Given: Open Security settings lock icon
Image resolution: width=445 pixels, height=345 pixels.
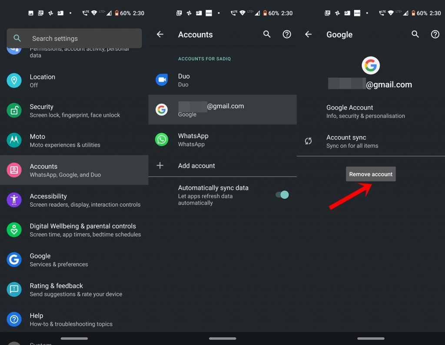Looking at the screenshot, I should (14, 111).
